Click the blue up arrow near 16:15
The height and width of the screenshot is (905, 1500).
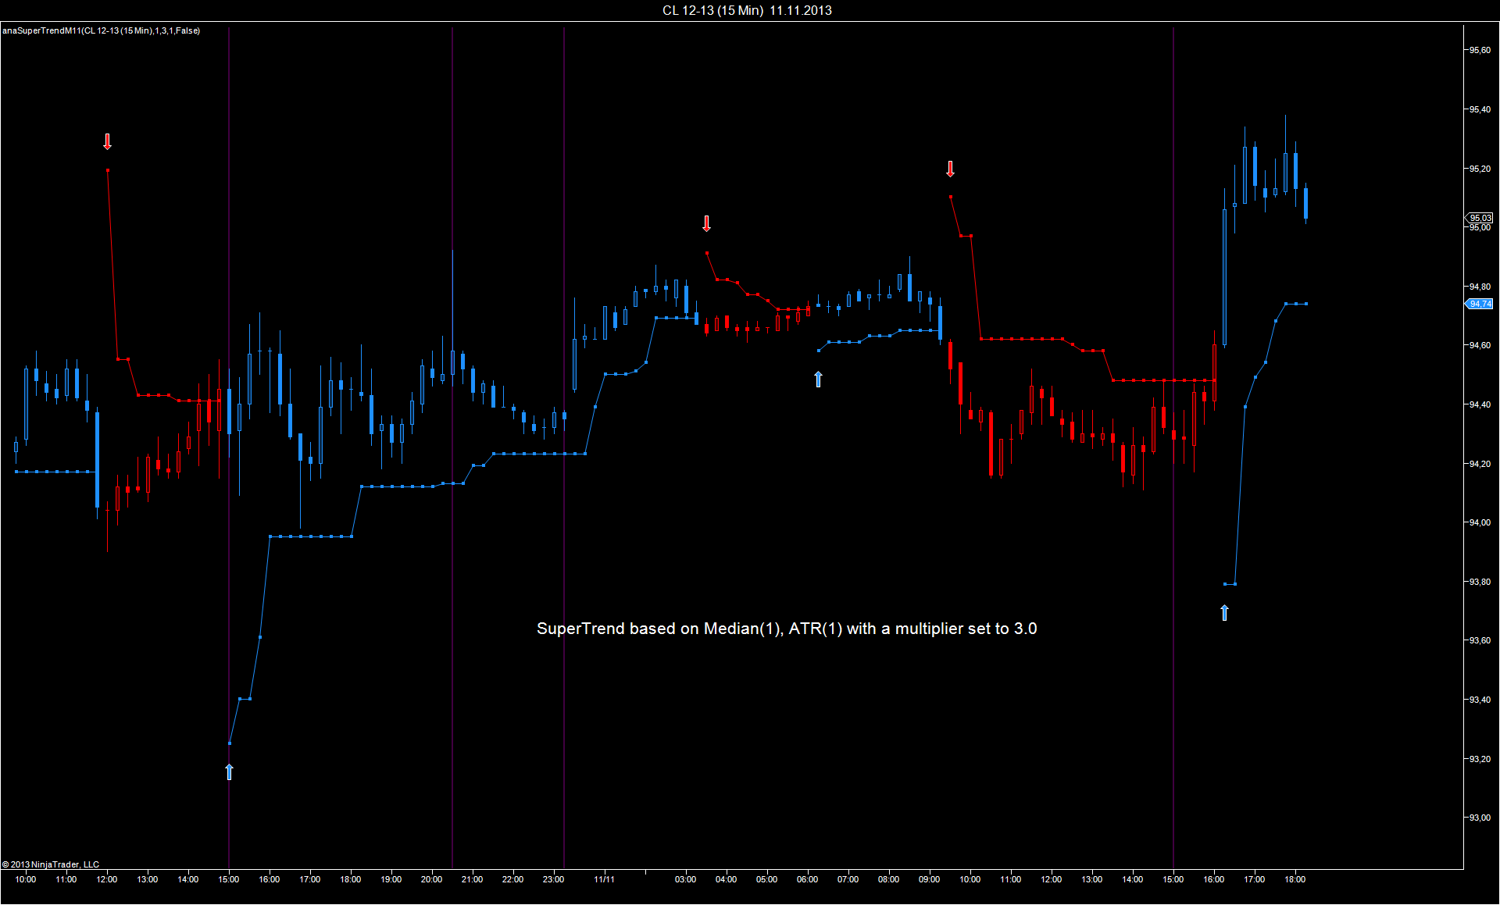point(1224,612)
